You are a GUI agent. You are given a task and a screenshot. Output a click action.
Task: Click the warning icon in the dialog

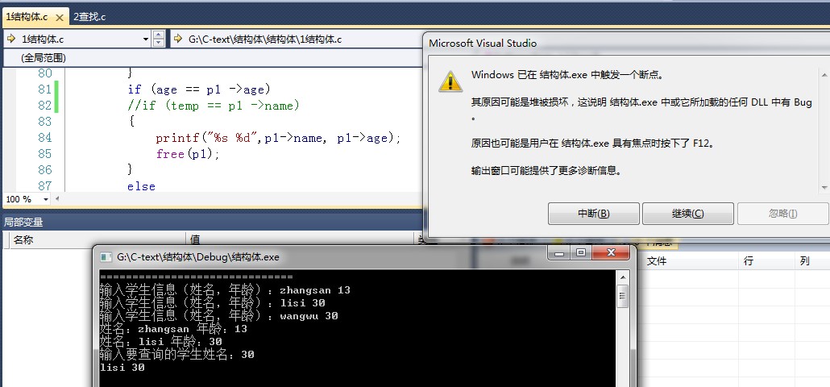pos(450,81)
